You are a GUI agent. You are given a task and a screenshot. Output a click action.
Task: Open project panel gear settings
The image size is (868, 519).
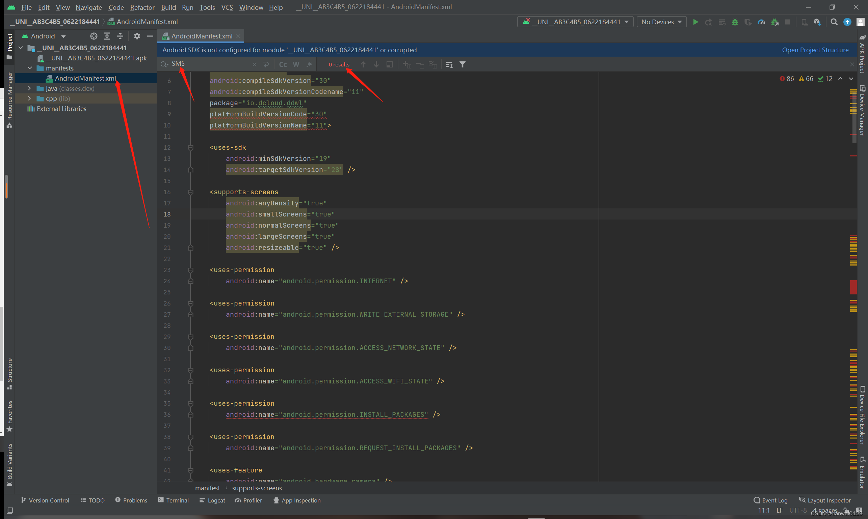pyautogui.click(x=137, y=36)
